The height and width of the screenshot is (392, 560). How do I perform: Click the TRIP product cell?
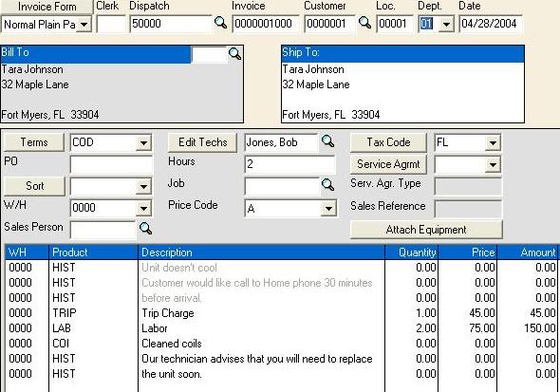(93, 313)
